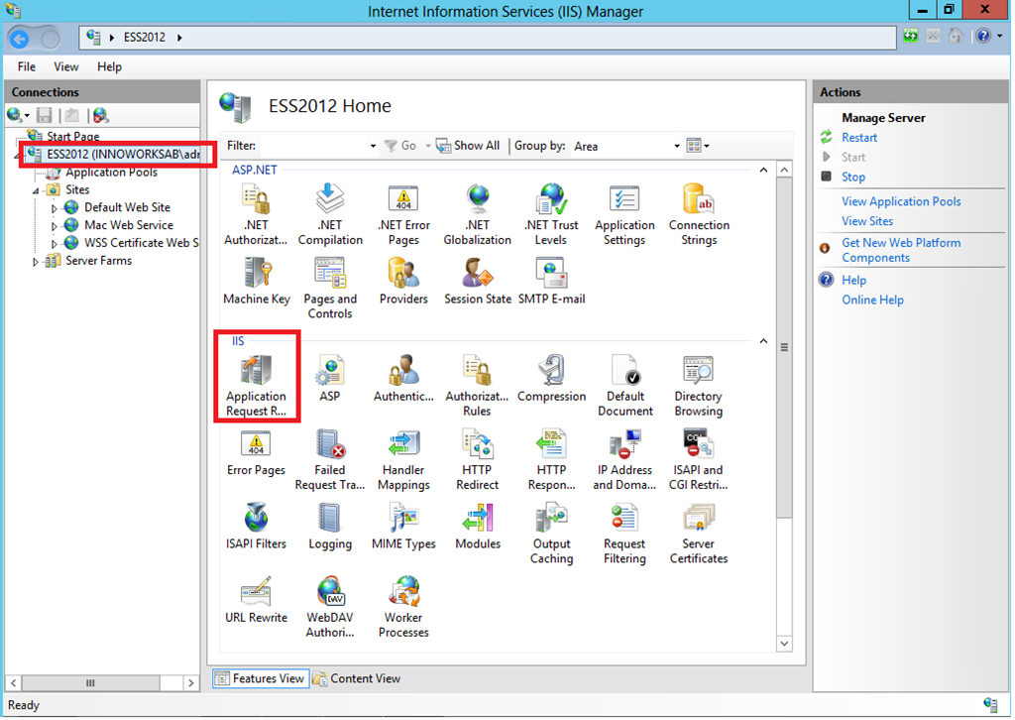Viewport: 1015px width, 720px height.
Task: Open URL Rewrite feature
Action: [x=257, y=600]
